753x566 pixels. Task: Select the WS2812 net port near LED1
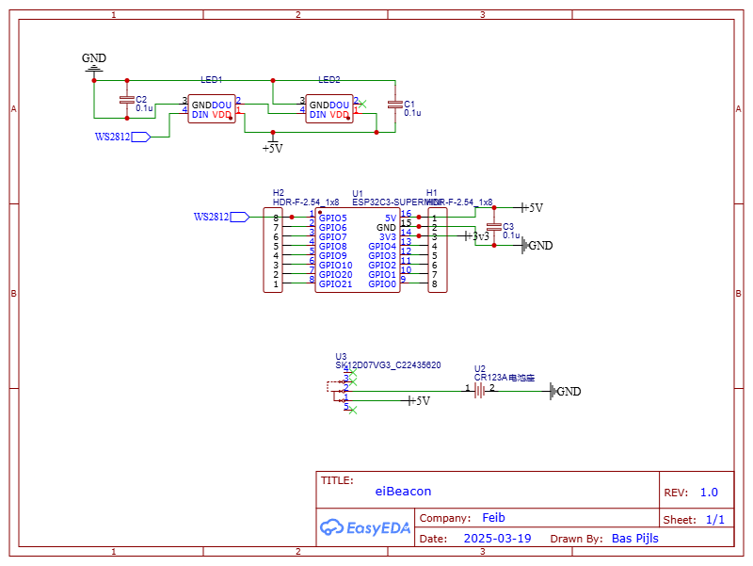coord(123,137)
